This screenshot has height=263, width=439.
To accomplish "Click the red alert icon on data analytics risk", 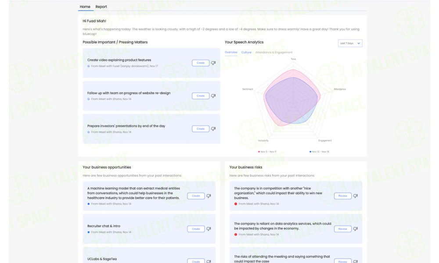I will point(236,235).
